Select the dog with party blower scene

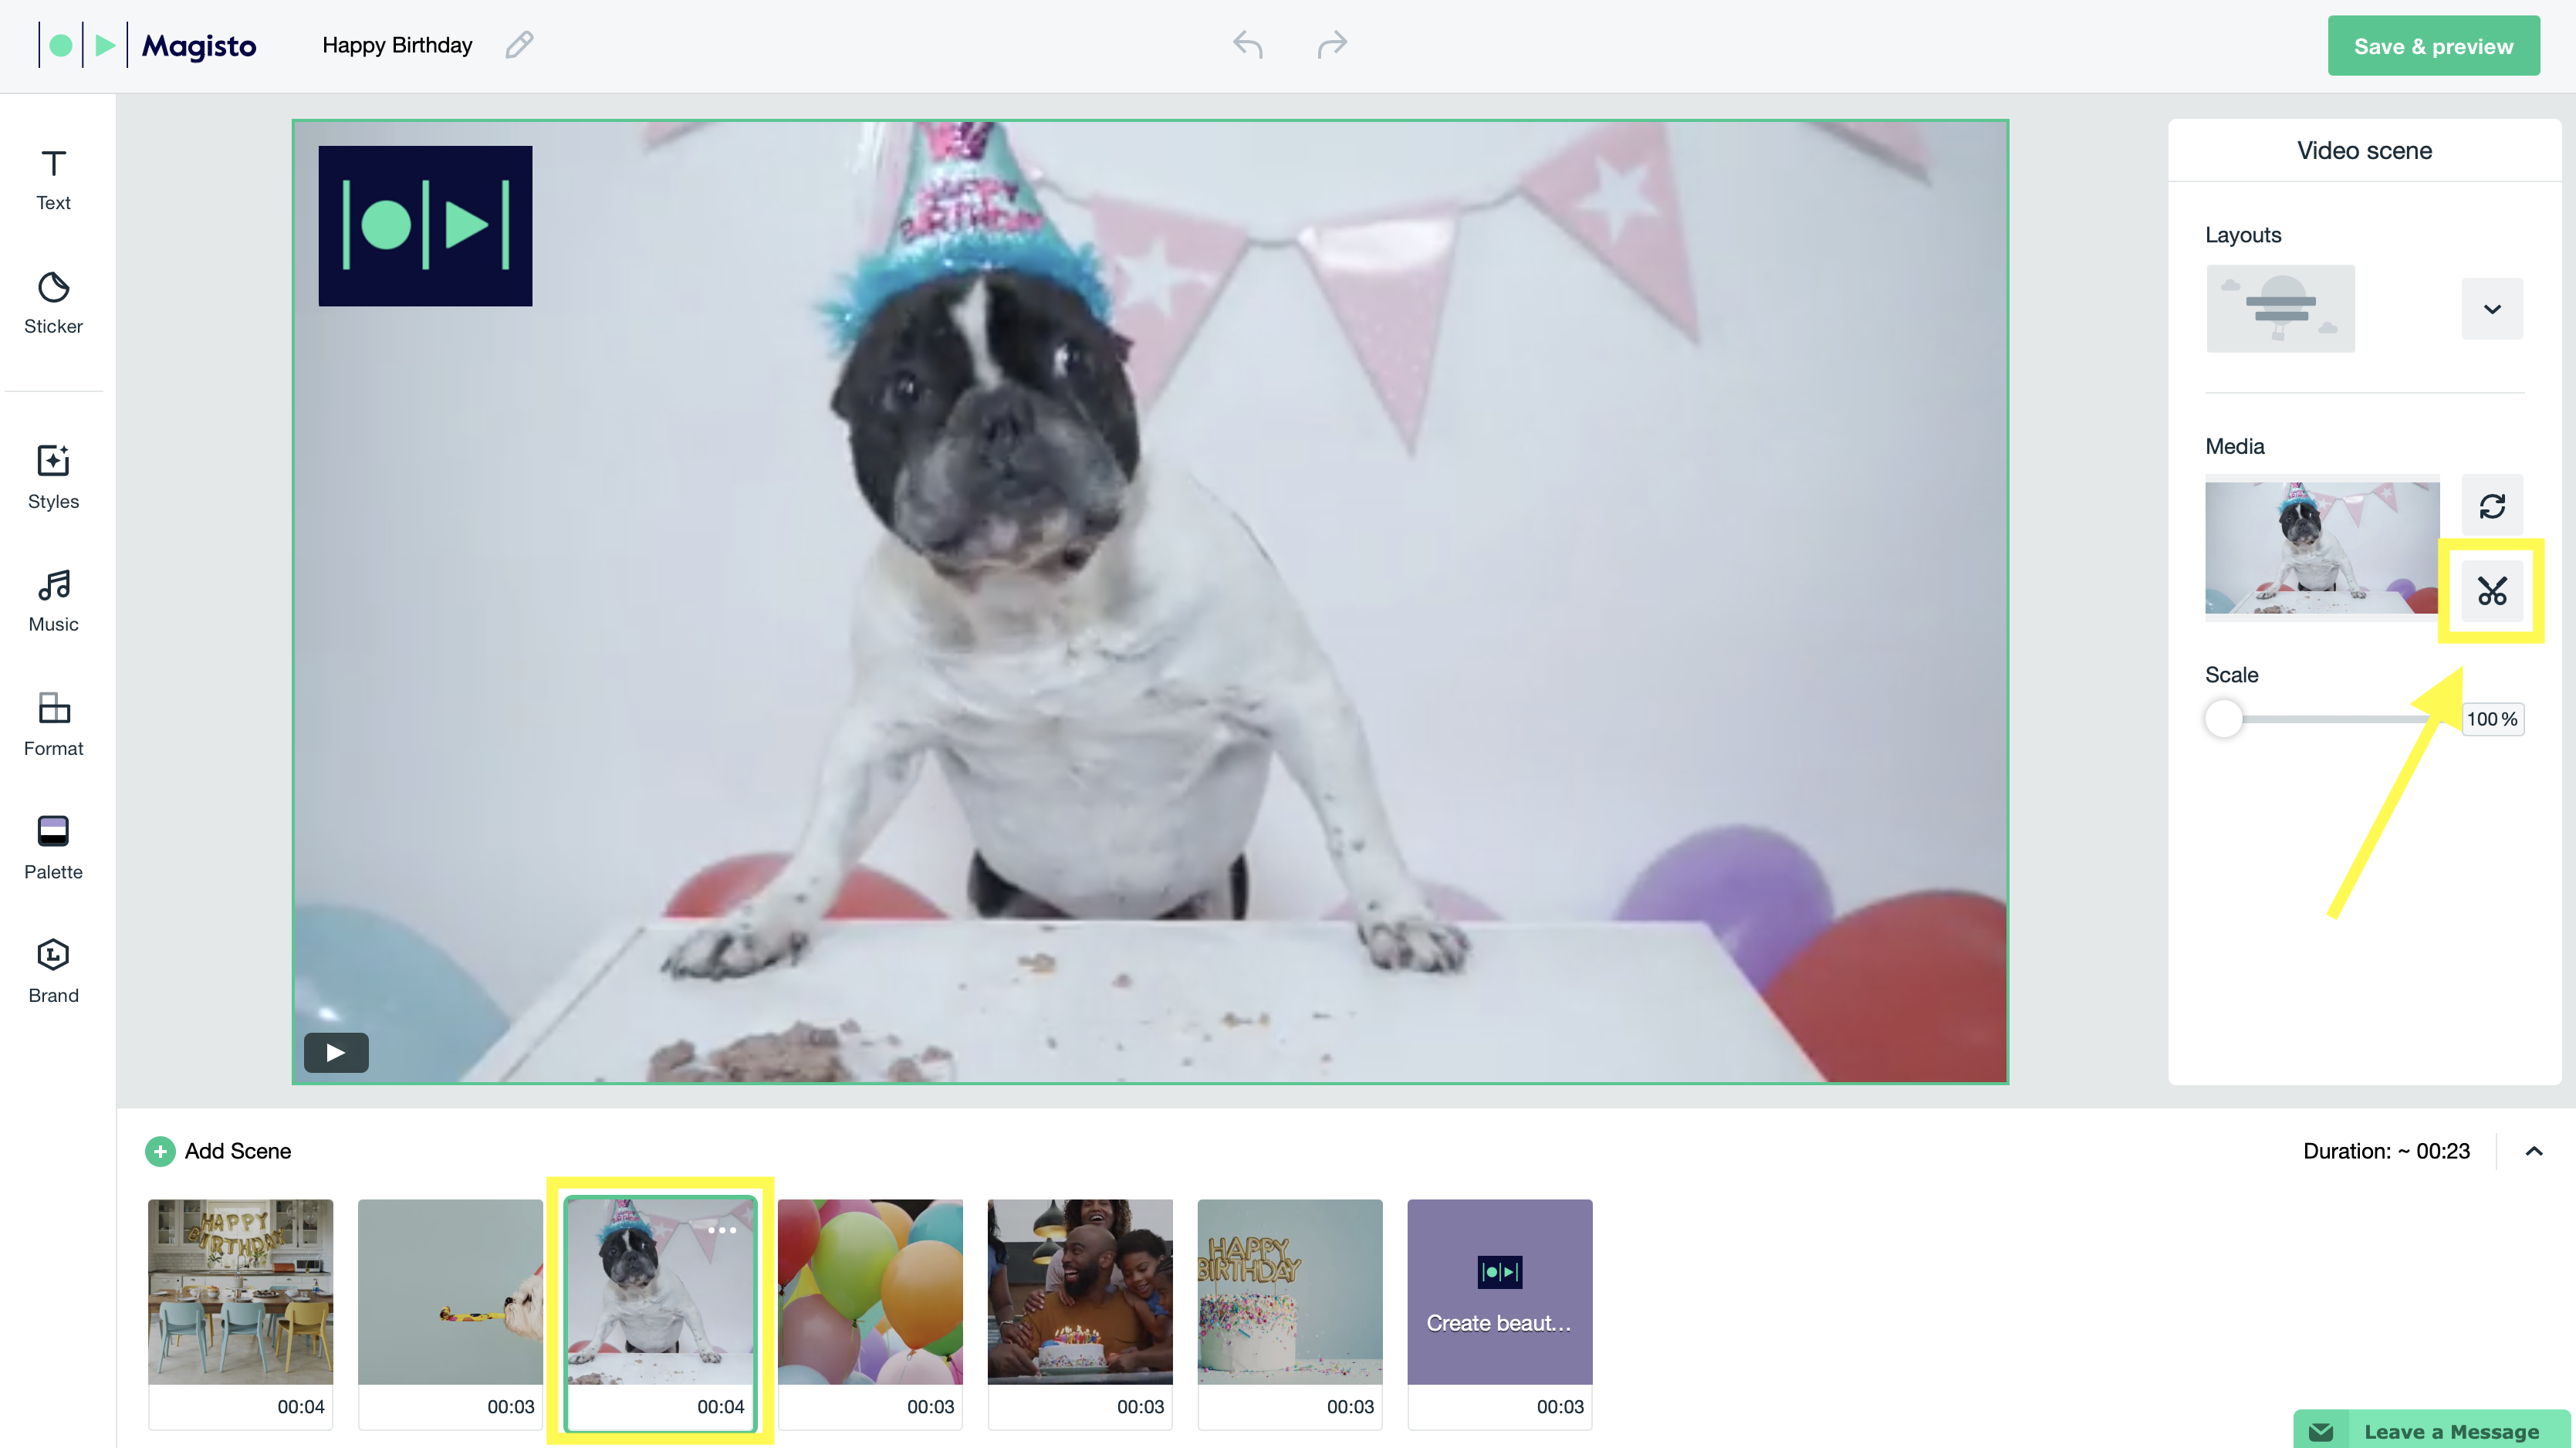pyautogui.click(x=450, y=1314)
